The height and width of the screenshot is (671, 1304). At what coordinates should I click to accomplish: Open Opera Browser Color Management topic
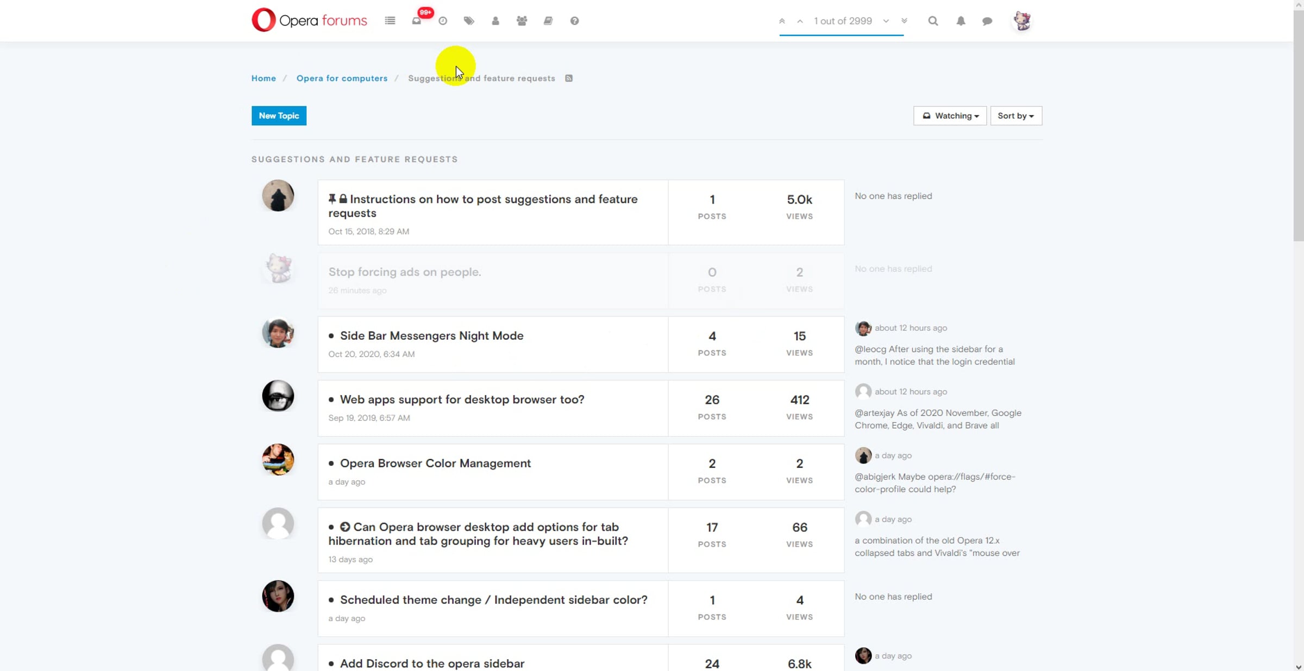435,463
